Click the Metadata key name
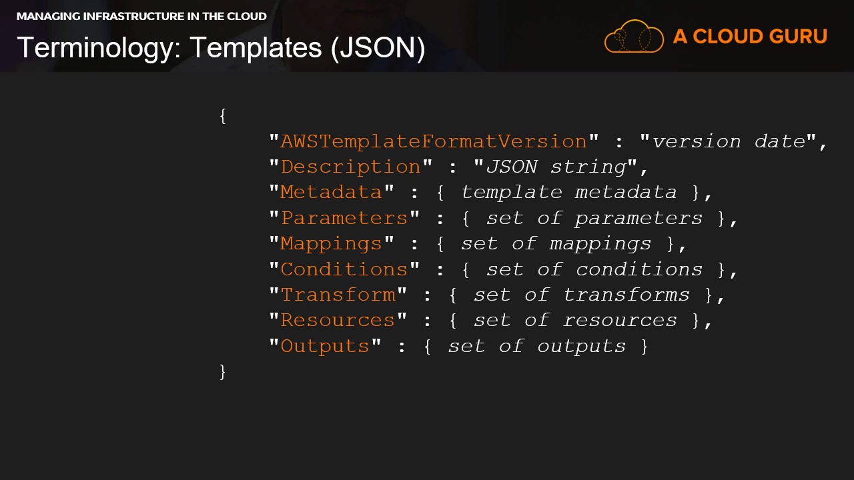Viewport: 854px width, 480px height. click(332, 192)
